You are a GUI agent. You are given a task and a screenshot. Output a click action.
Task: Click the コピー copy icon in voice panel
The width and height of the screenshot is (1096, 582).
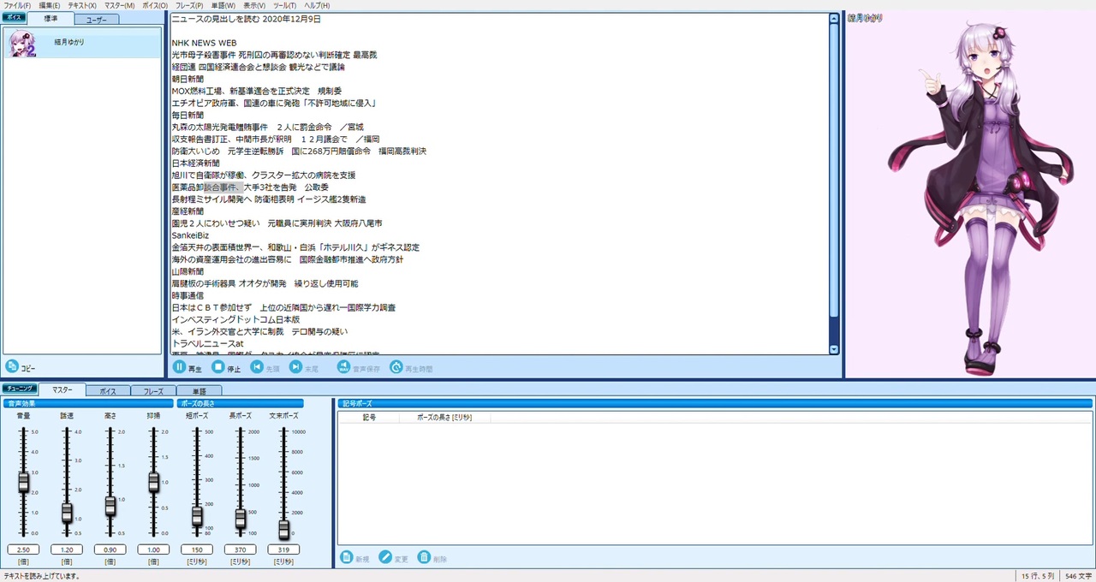11,366
